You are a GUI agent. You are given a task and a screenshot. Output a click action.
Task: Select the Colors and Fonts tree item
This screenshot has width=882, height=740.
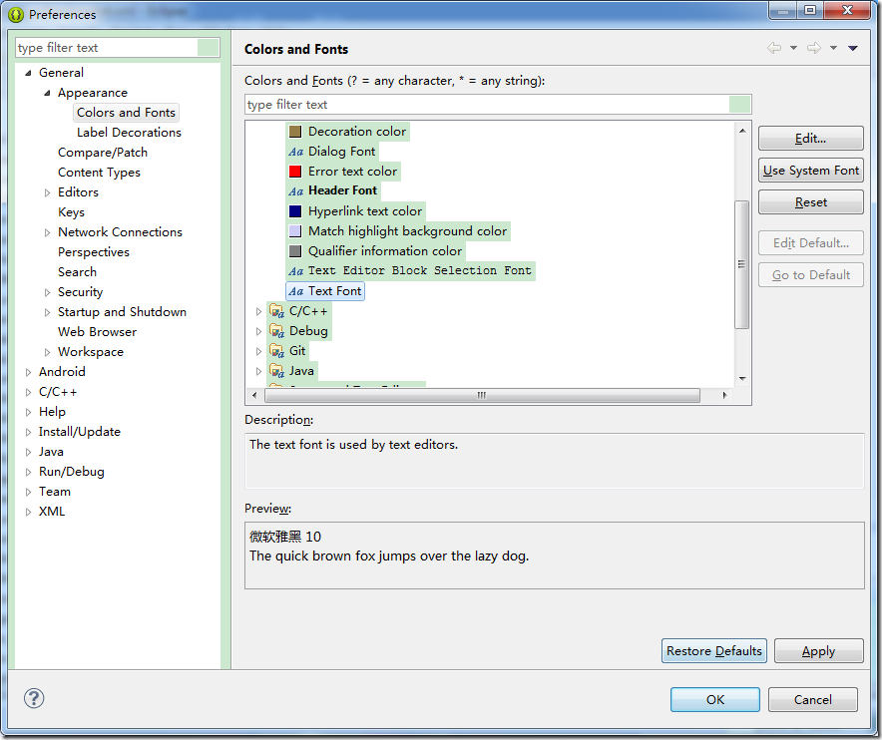click(126, 113)
